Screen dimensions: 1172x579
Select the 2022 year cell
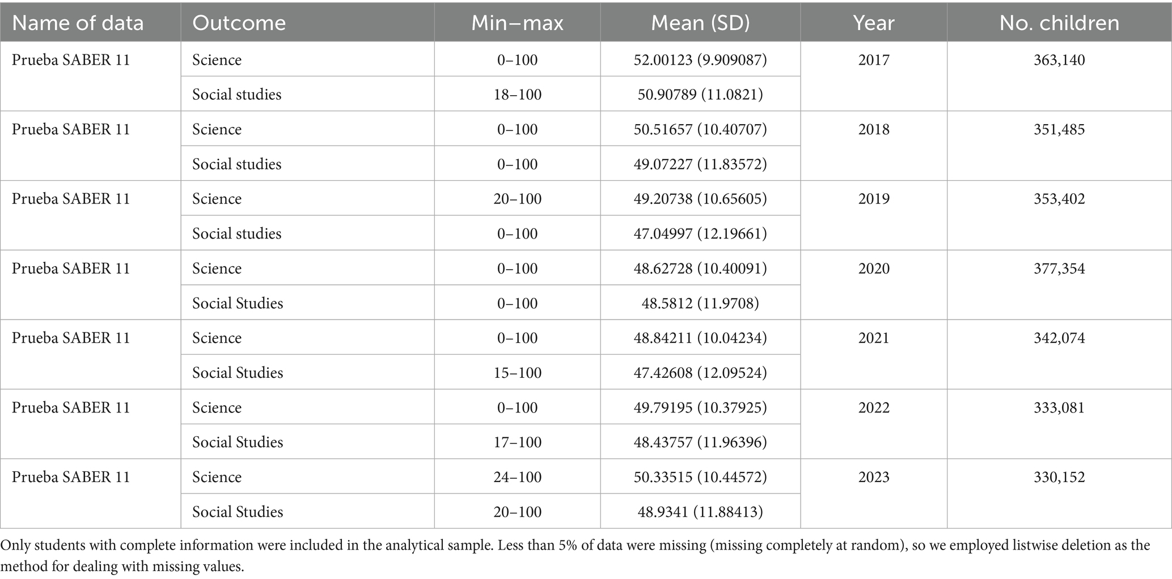873,408
